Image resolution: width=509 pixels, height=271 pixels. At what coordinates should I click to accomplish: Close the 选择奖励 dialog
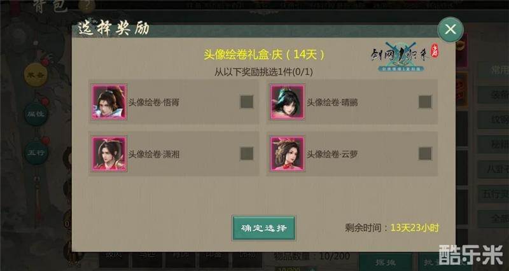click(x=450, y=29)
